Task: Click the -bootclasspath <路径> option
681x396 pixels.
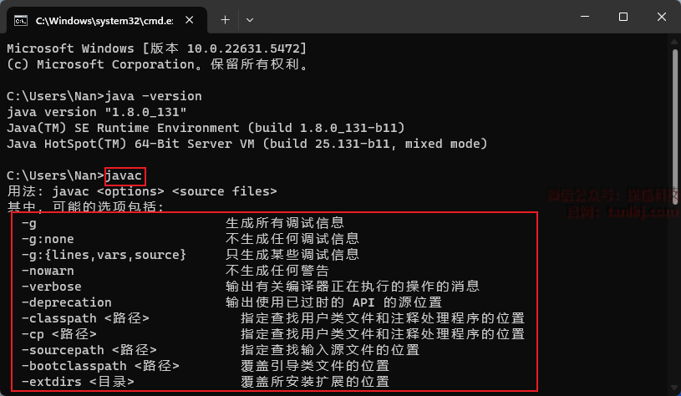Action: 100,366
